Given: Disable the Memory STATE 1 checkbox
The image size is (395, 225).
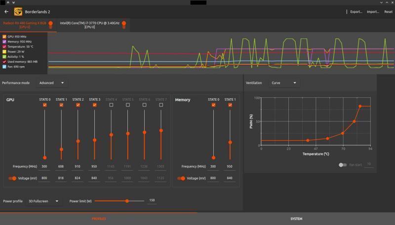Looking at the screenshot, I should pyautogui.click(x=230, y=105).
